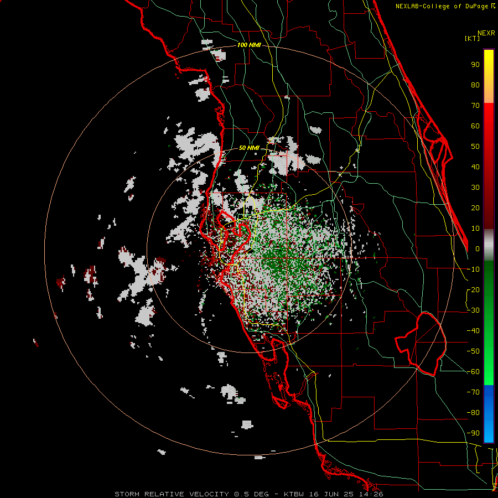This screenshot has height=498, width=498.
Task: Click the 0 value on velocity scale
Action: coord(478,249)
